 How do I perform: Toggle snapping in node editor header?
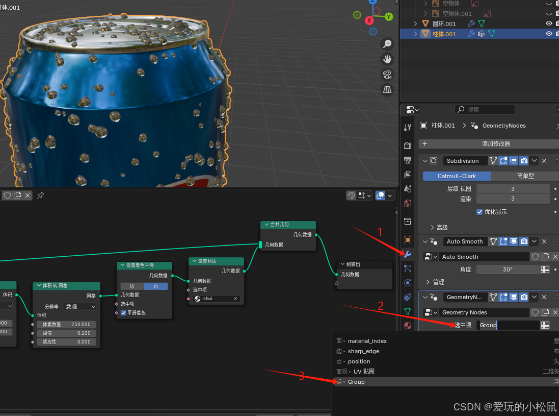coord(351,195)
